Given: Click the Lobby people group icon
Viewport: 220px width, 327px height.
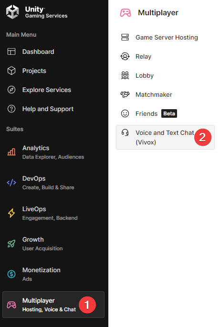Looking at the screenshot, I should point(125,75).
